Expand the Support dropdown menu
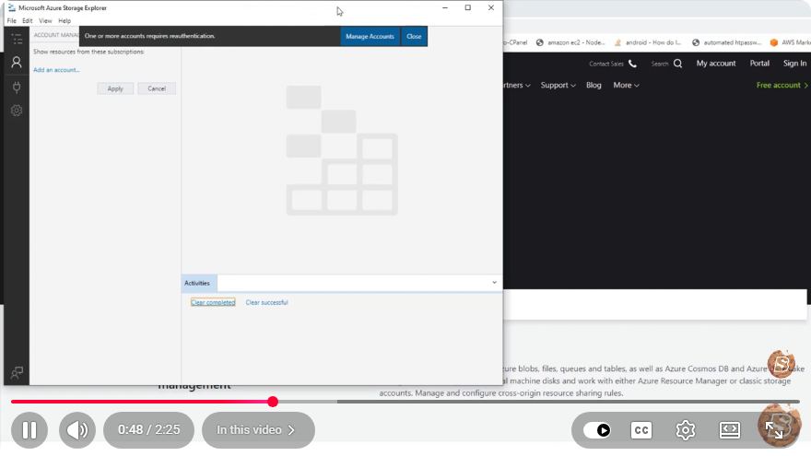 click(558, 85)
